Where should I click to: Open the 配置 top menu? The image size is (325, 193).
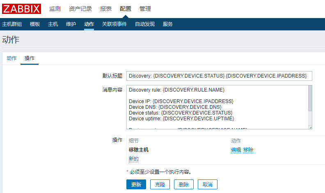126,9
